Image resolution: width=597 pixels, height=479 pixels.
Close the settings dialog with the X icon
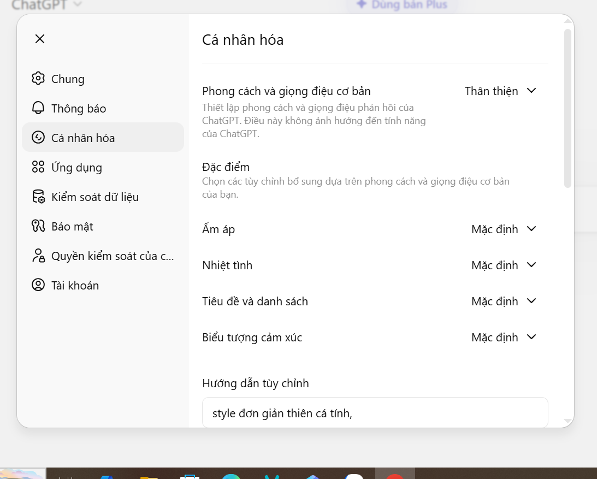[40, 39]
